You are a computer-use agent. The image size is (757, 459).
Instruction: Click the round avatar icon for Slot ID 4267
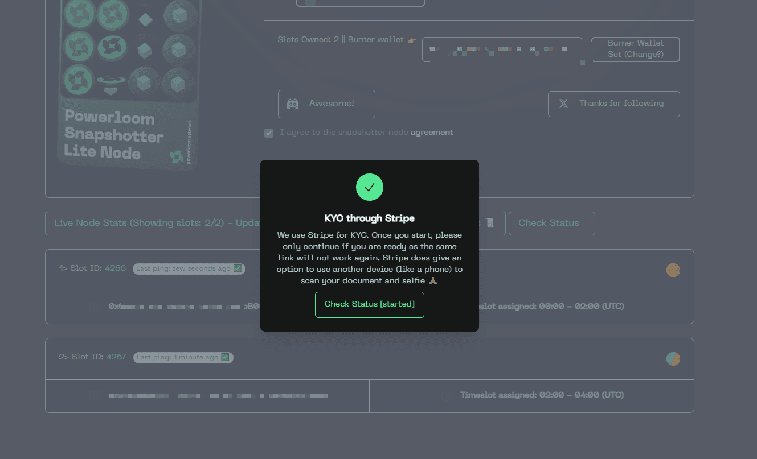[673, 359]
